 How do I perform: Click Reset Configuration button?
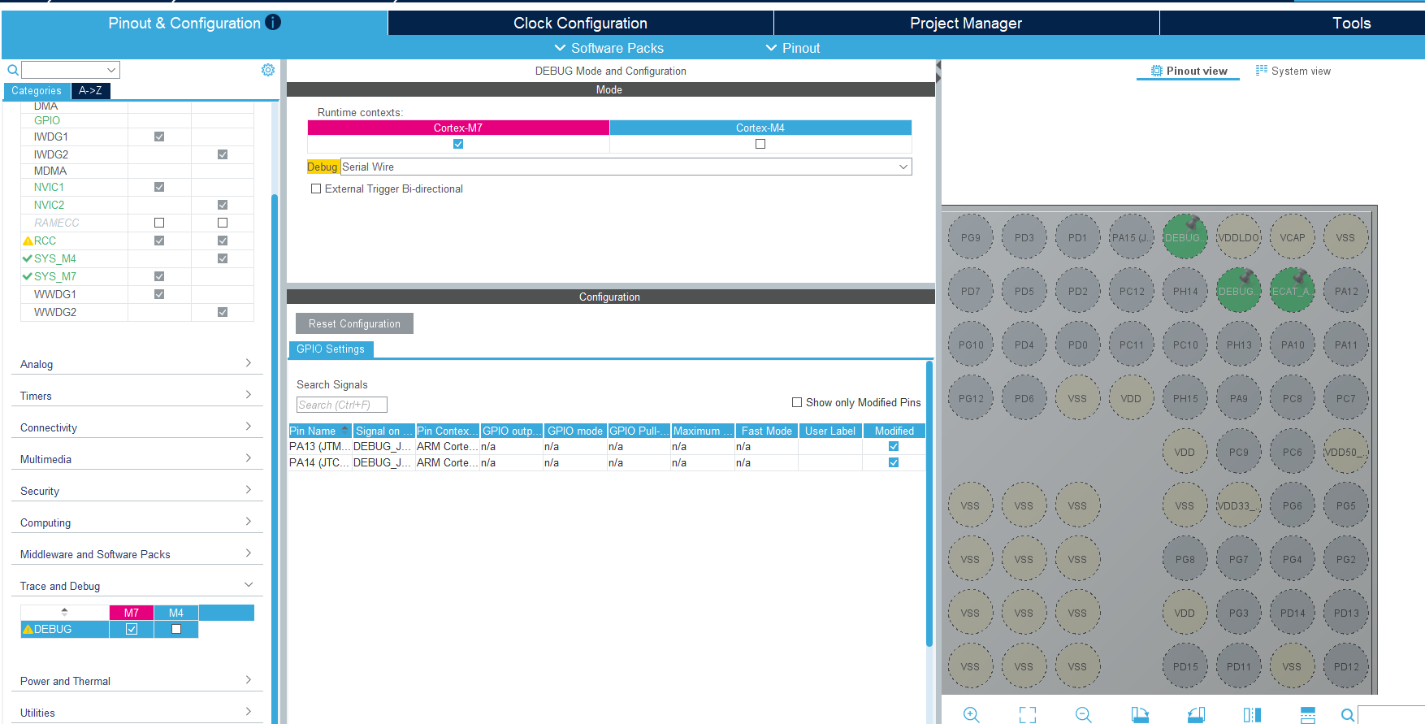point(354,323)
